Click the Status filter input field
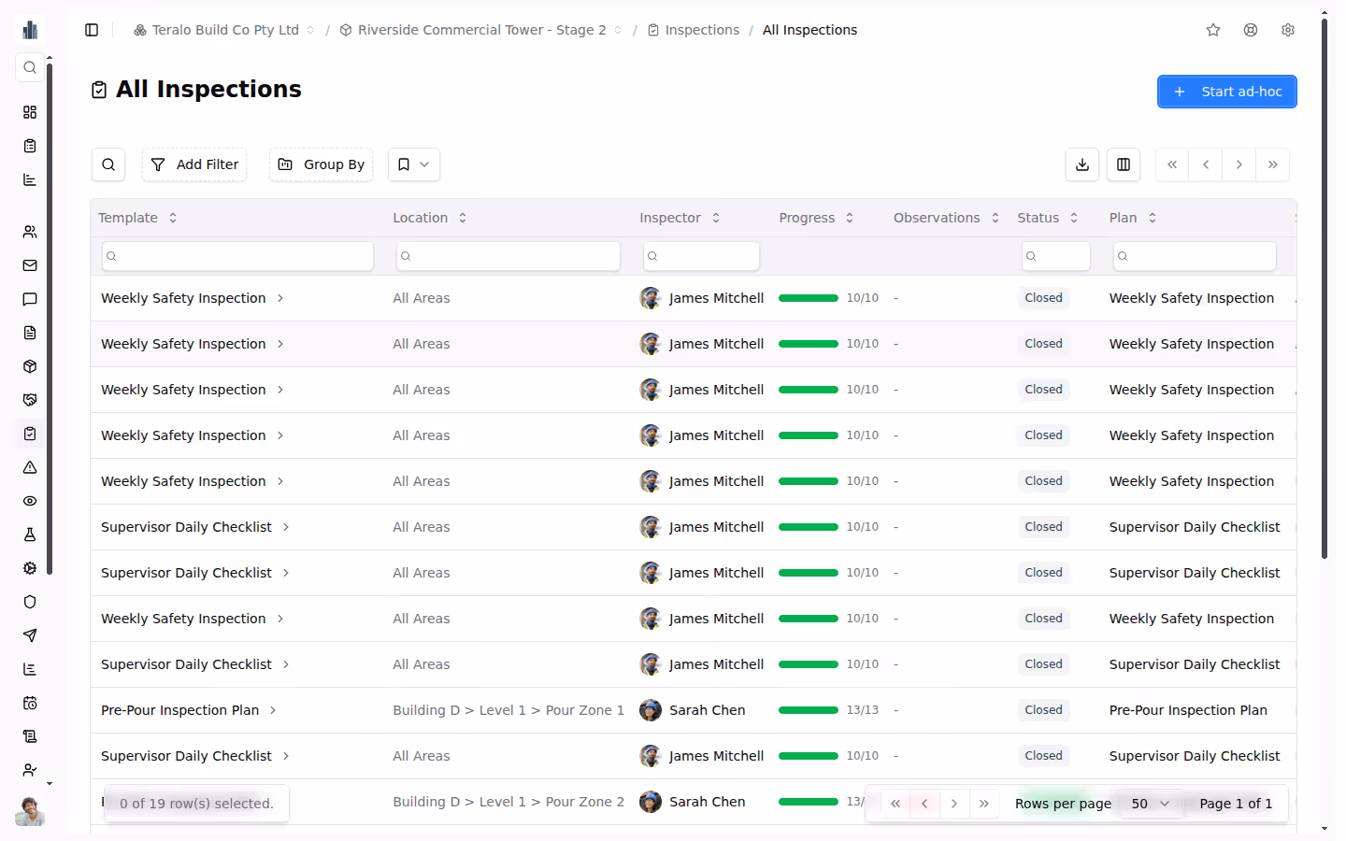Image resolution: width=1346 pixels, height=841 pixels. coord(1055,256)
